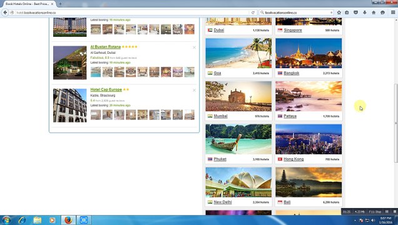Click the Goa beach photo
This screenshot has height=225, width=398.
coord(238,53)
